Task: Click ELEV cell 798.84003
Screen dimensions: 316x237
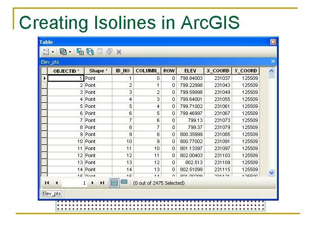Action: click(190, 78)
